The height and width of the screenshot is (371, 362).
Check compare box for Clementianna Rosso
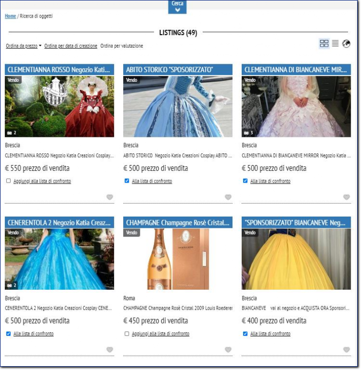[x=8, y=181]
